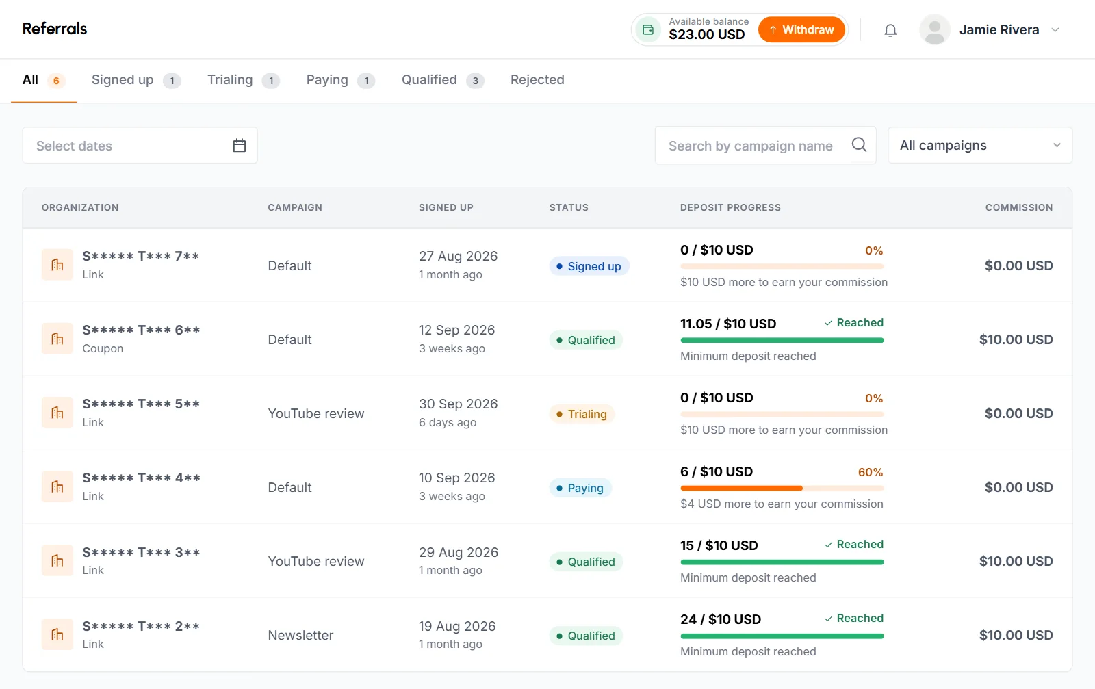Viewport: 1095px width, 689px height.
Task: Click organization icon for S***** T*** 2**
Action: pos(57,634)
